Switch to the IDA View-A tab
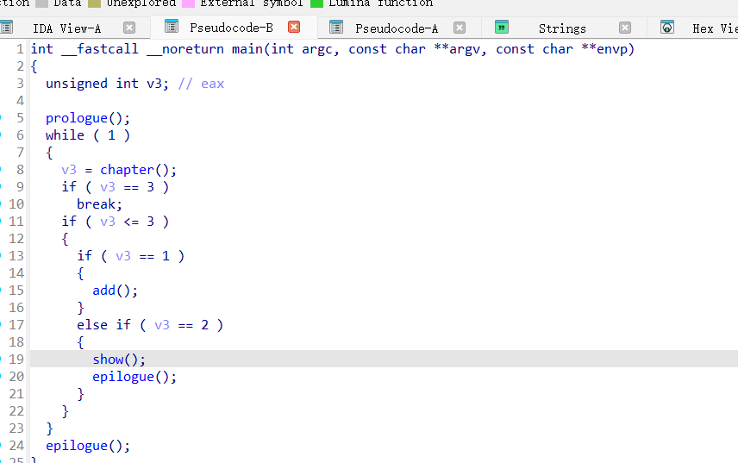This screenshot has width=738, height=463. [x=66, y=28]
